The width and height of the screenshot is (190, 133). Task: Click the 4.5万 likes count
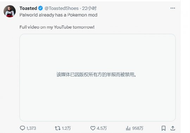coord(102,128)
